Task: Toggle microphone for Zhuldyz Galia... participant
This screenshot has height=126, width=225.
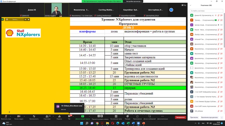Action: pos(218,35)
